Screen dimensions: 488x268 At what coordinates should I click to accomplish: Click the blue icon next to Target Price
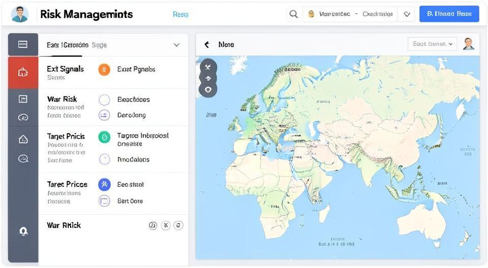pos(104,184)
